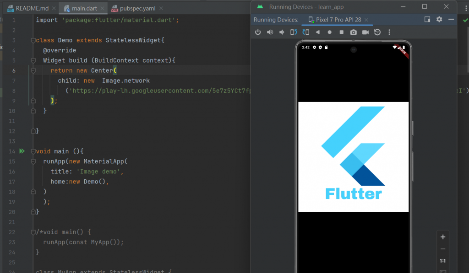Collapse the runApp fold on line 15
Screen dimensions: 469x273
coord(33,161)
